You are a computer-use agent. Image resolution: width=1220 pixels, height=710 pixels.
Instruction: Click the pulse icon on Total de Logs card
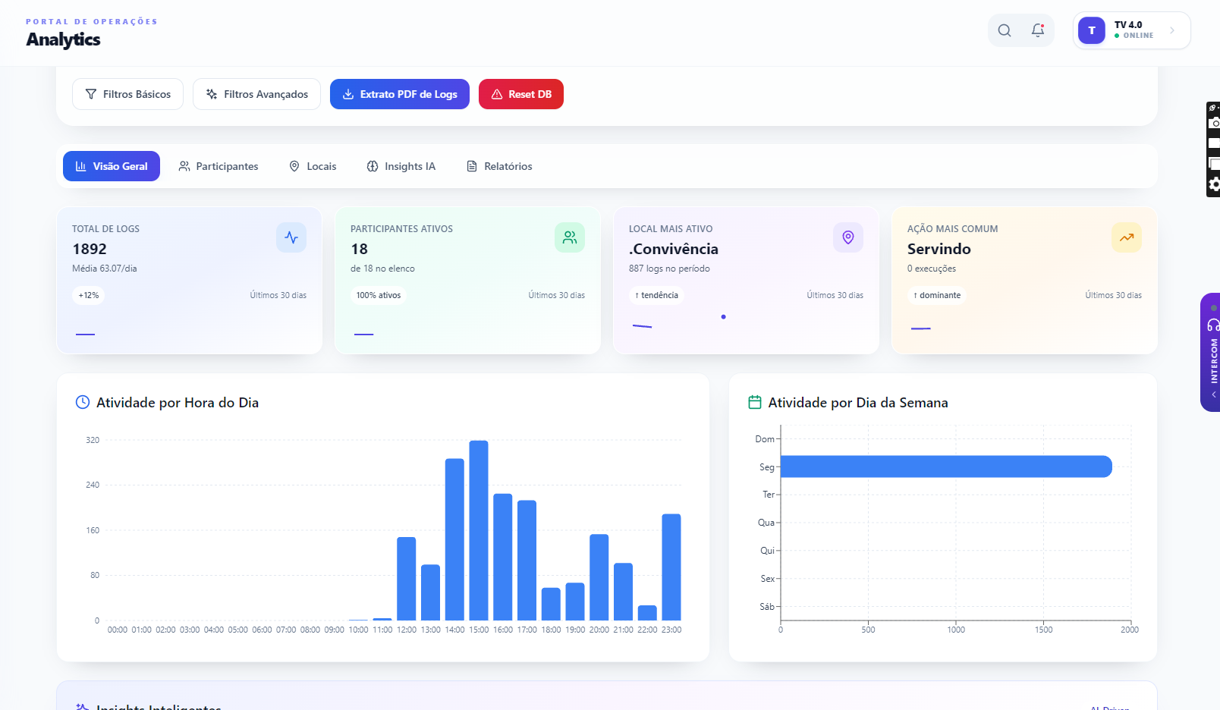point(291,237)
